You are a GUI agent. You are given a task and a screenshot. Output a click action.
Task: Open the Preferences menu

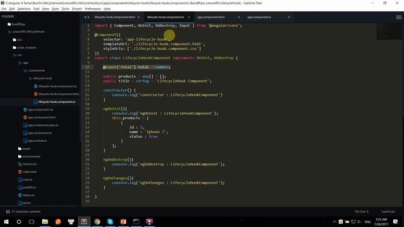[93, 9]
